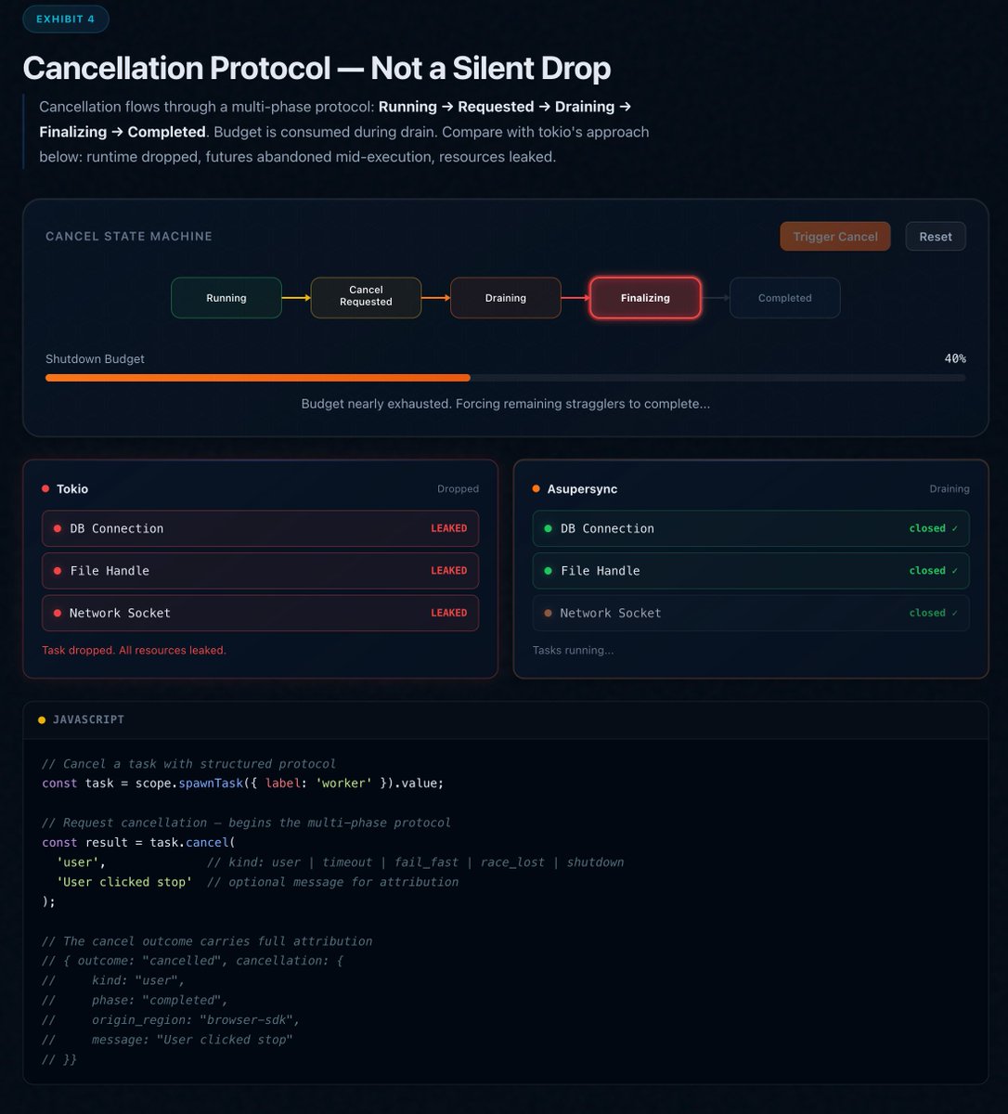Click the Reset button
This screenshot has width=1008, height=1114.
(936, 237)
